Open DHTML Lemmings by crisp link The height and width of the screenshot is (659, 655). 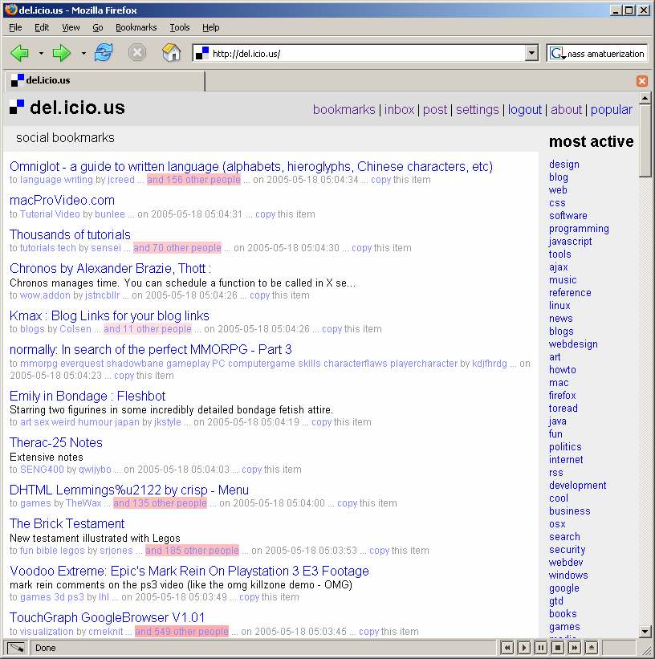tap(129, 490)
